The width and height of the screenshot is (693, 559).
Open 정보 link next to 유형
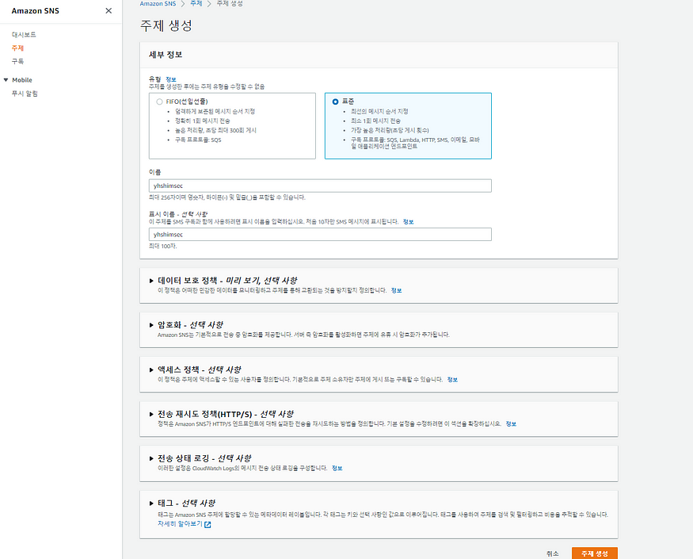(x=170, y=79)
